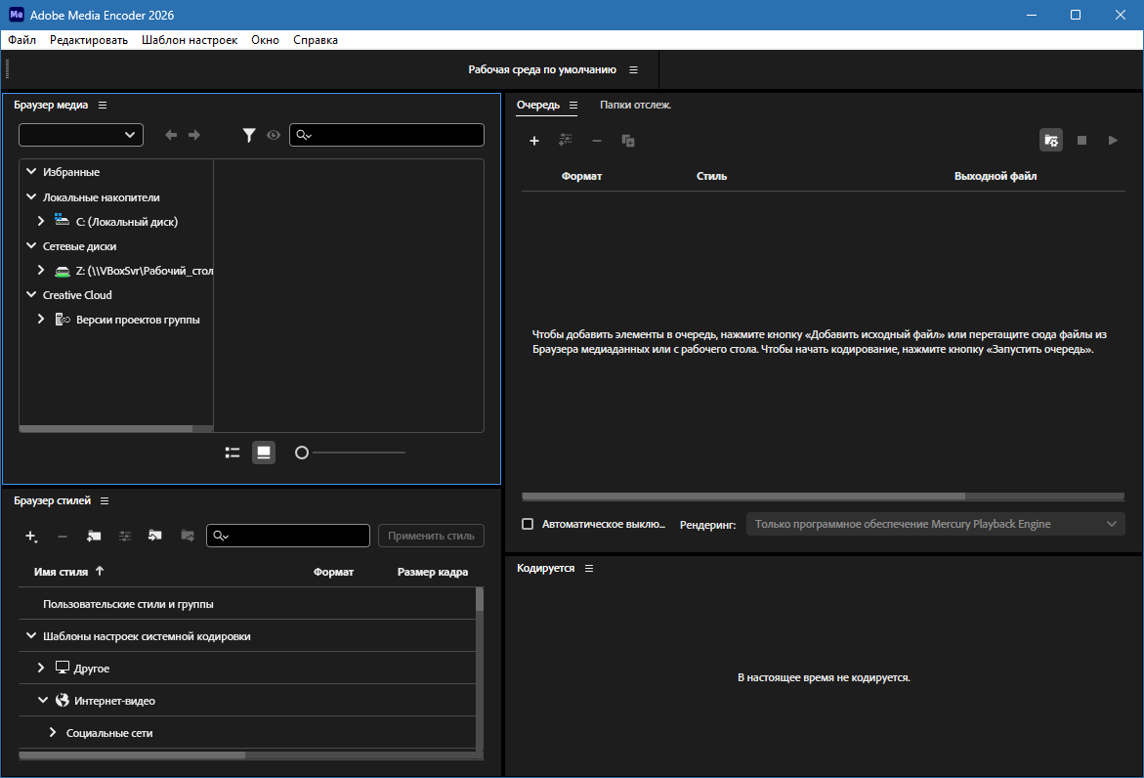Click the Формат column header in Style Browser
1144x778 pixels.
coord(333,572)
